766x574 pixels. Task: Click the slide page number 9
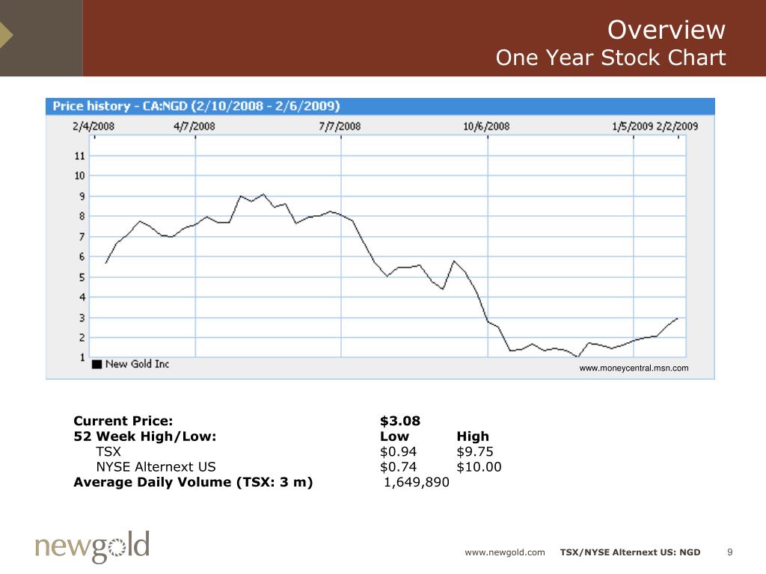pyautogui.click(x=730, y=552)
